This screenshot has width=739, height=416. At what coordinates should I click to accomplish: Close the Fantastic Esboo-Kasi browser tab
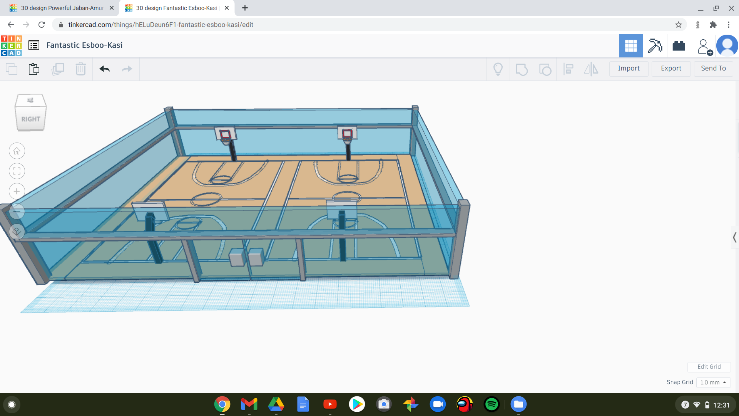(x=227, y=8)
